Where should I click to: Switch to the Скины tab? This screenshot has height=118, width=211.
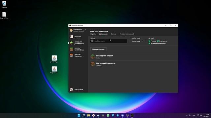[113, 34]
